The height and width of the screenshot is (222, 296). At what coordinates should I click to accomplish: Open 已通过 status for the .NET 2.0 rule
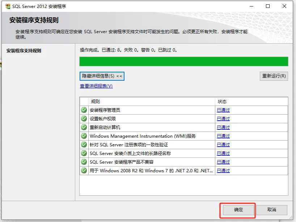point(223,171)
